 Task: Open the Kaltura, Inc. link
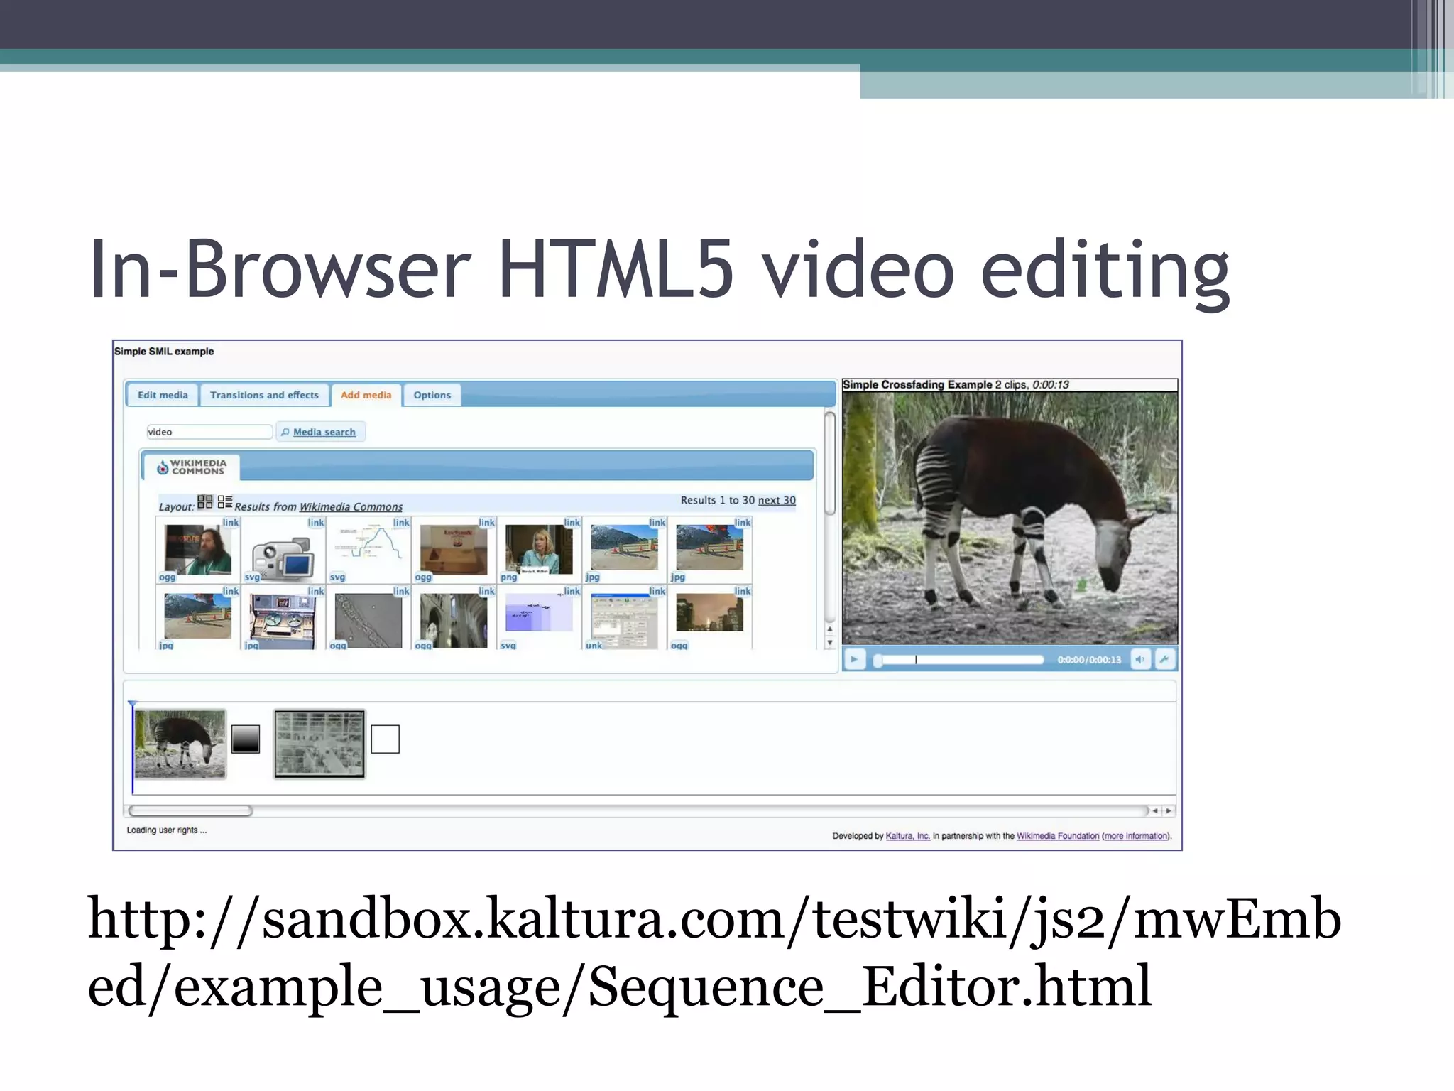907,836
